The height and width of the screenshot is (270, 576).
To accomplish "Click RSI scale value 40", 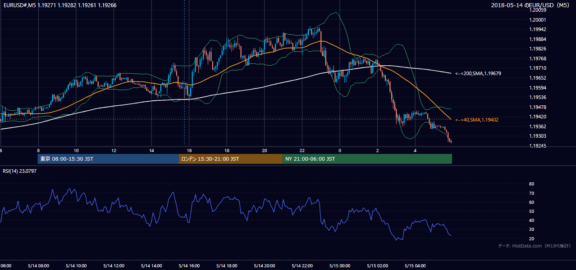I will pyautogui.click(x=531, y=220).
